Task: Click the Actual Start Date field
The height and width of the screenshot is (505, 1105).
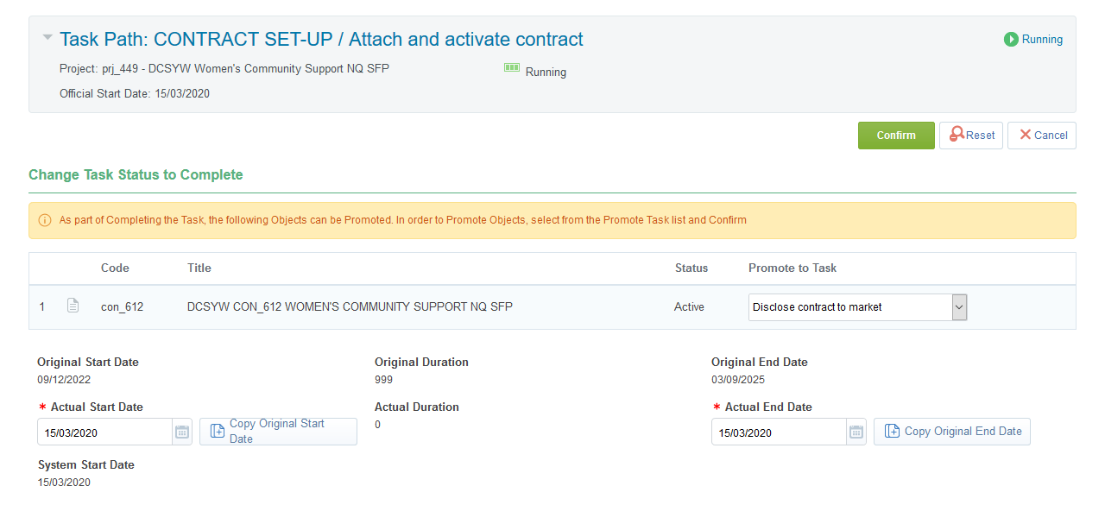Action: [104, 432]
